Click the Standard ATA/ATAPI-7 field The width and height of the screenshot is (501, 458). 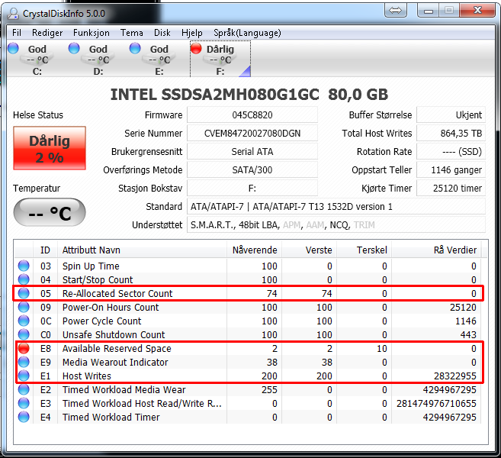click(x=336, y=206)
